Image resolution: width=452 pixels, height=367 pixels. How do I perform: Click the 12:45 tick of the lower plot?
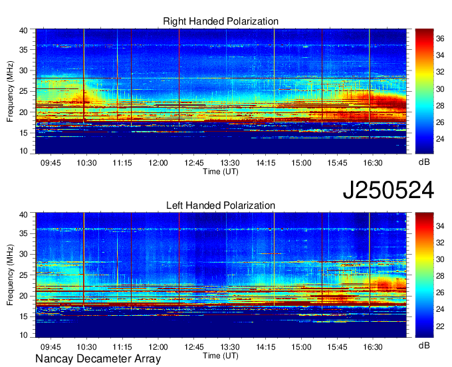click(194, 347)
